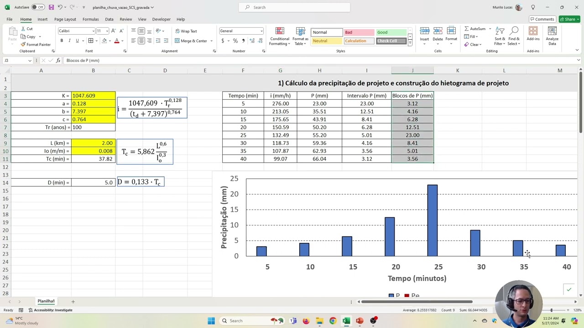The height and width of the screenshot is (328, 584).
Task: Expand the Merge & Center dropdown arrow
Action: [x=212, y=41]
